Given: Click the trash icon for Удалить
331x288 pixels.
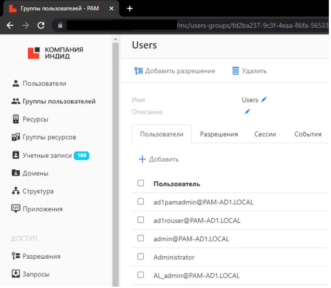Looking at the screenshot, I should pyautogui.click(x=235, y=71).
